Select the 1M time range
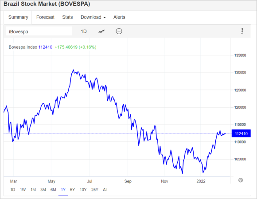 (x=33, y=190)
